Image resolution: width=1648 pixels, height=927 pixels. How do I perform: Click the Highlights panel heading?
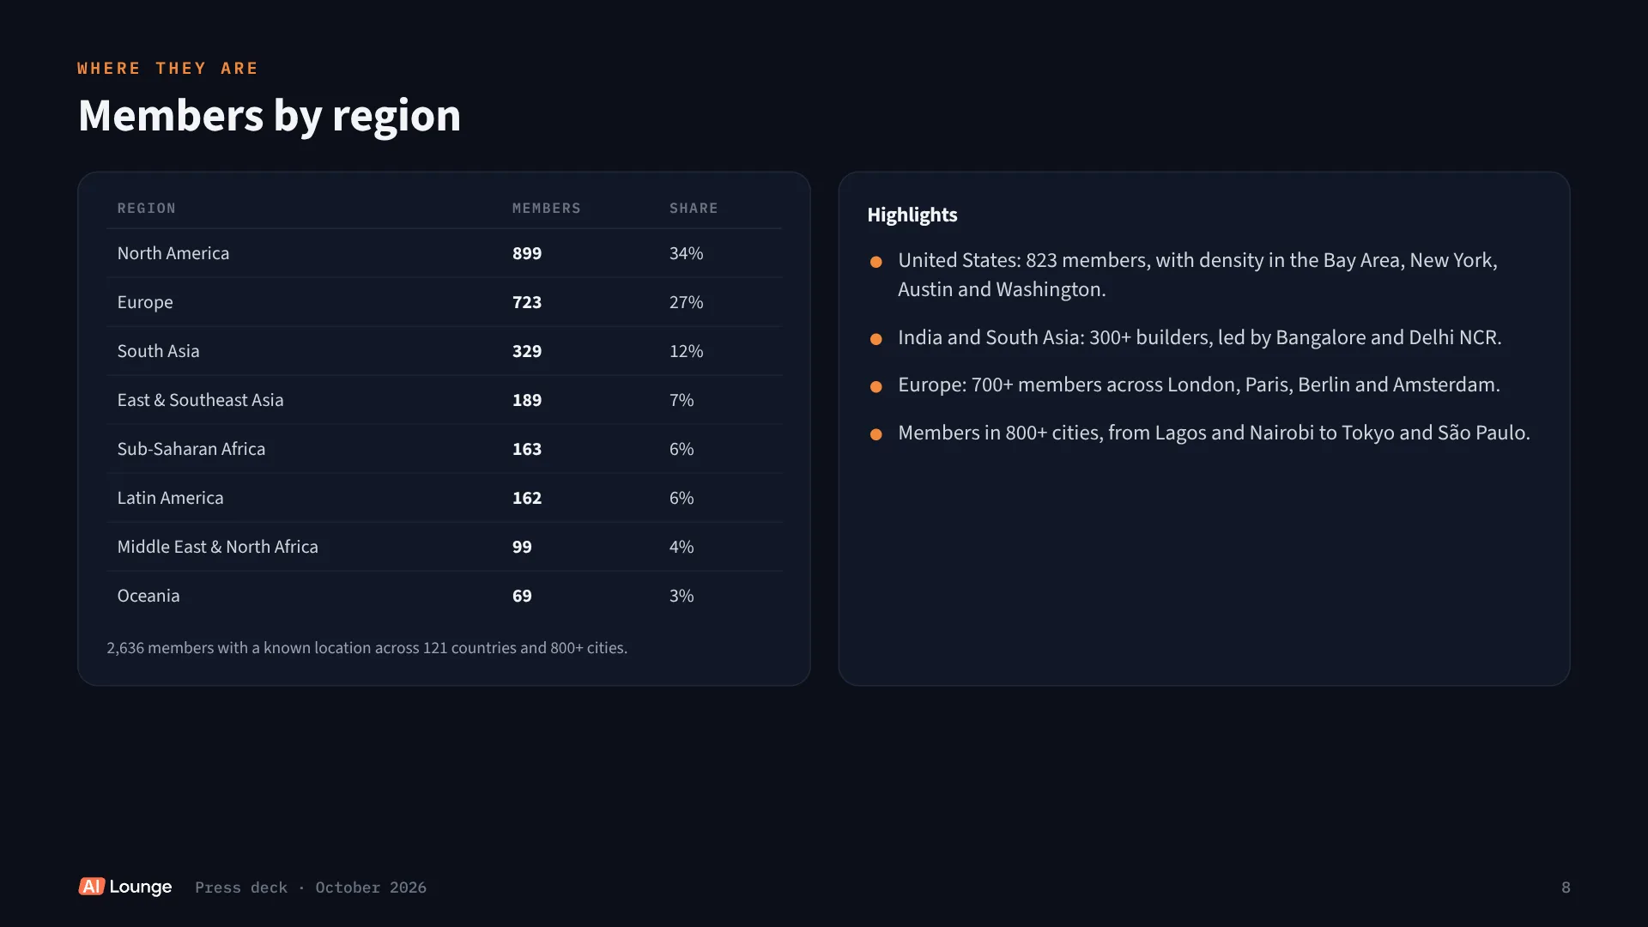tap(912, 215)
